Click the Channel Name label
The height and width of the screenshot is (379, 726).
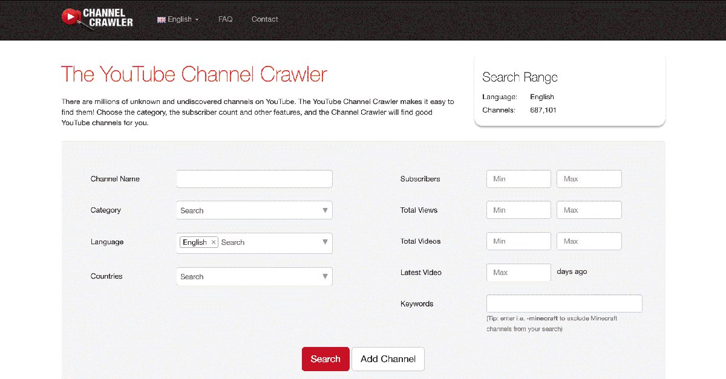115,179
